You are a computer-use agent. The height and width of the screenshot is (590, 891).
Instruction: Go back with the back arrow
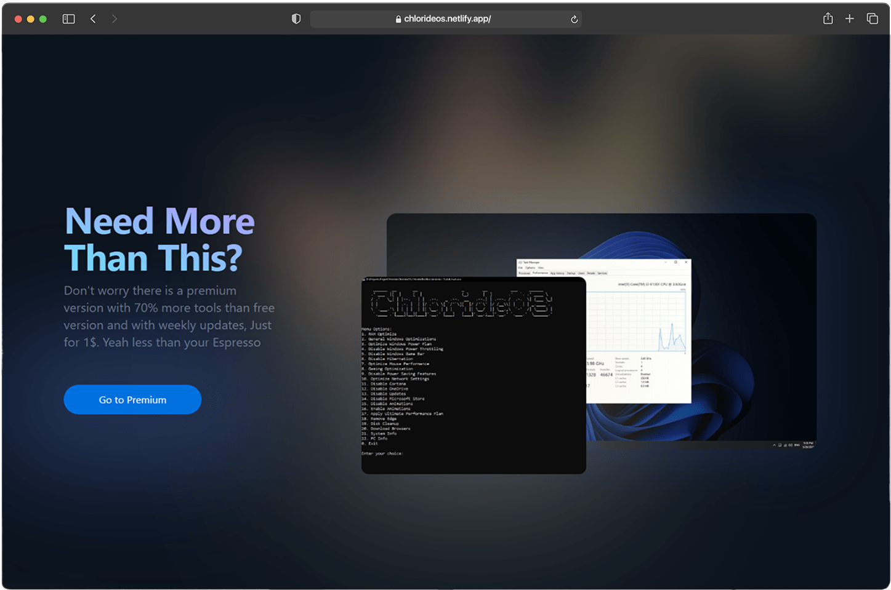pyautogui.click(x=93, y=19)
